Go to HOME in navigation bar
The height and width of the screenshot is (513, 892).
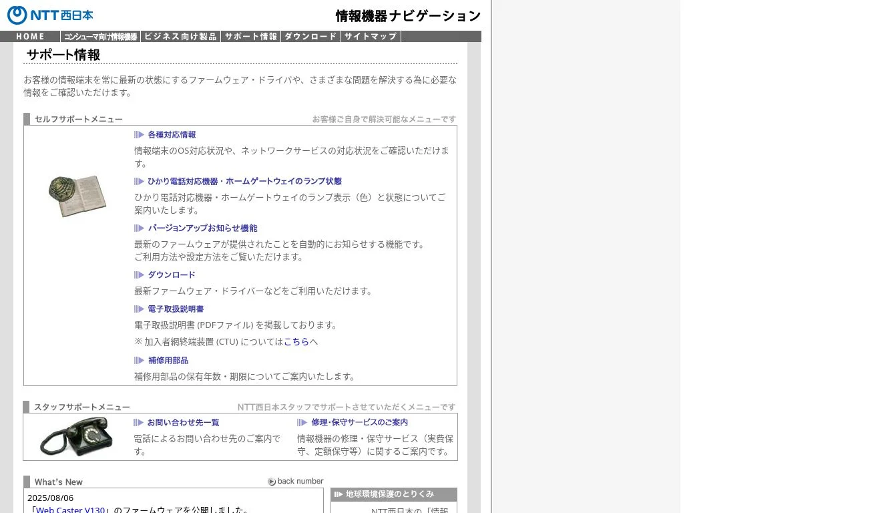30,37
